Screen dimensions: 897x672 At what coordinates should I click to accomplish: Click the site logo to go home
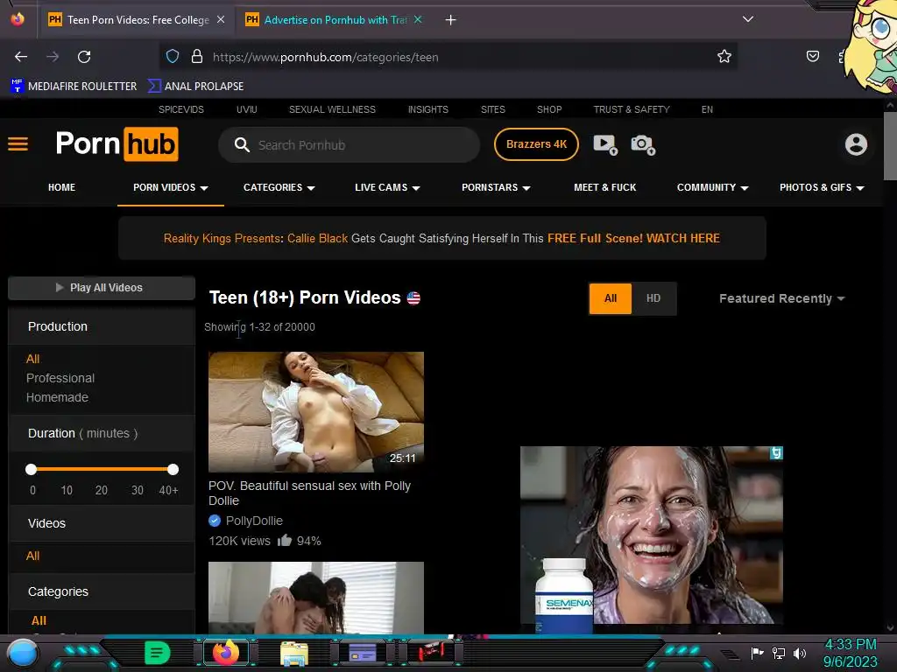(117, 144)
